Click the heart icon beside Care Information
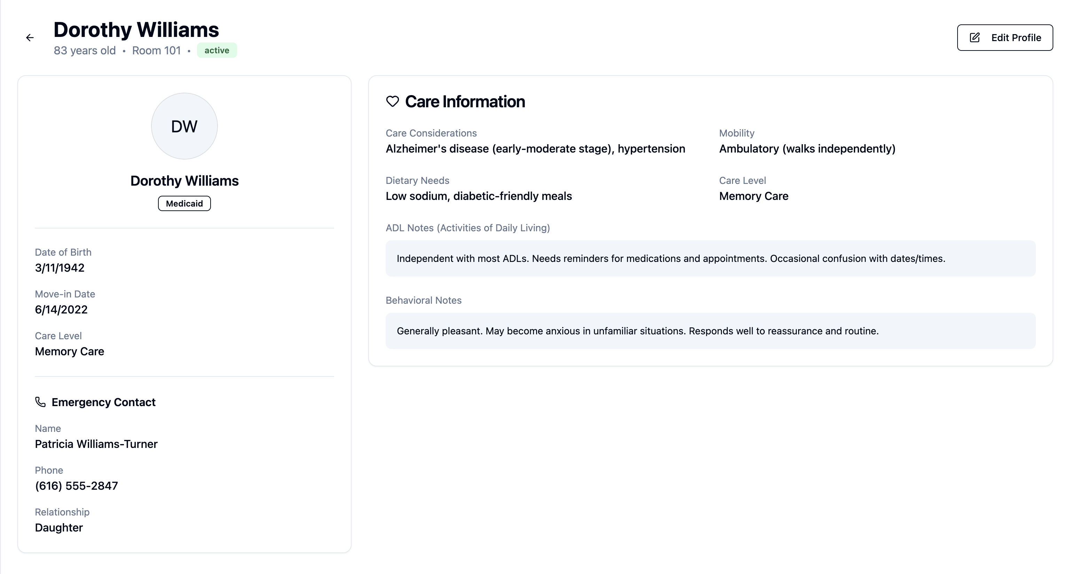1070x574 pixels. (x=393, y=101)
